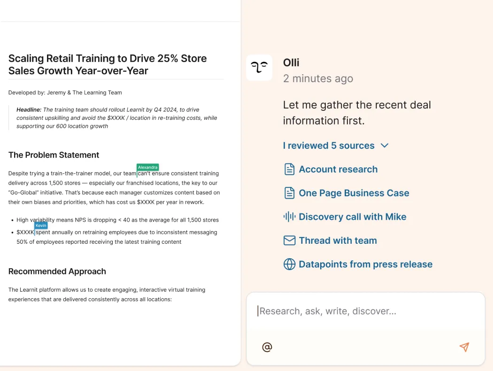Screen dimensions: 493x371
Task: Click the Account research document icon
Action: coord(289,169)
